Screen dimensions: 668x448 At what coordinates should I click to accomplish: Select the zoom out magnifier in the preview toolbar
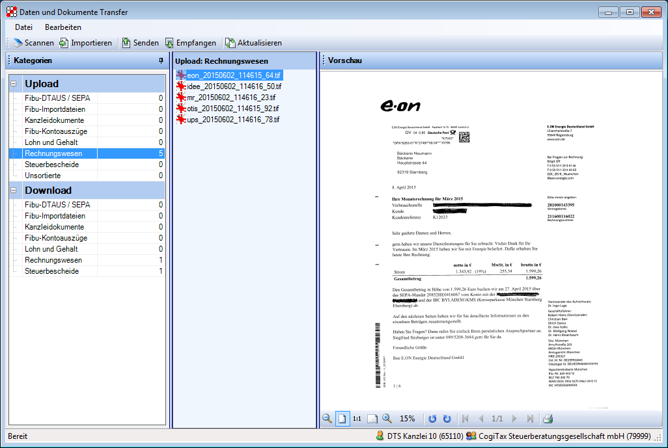(327, 419)
